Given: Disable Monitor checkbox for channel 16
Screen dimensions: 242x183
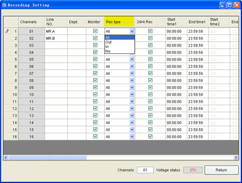Looking at the screenshot, I should click(x=95, y=137).
